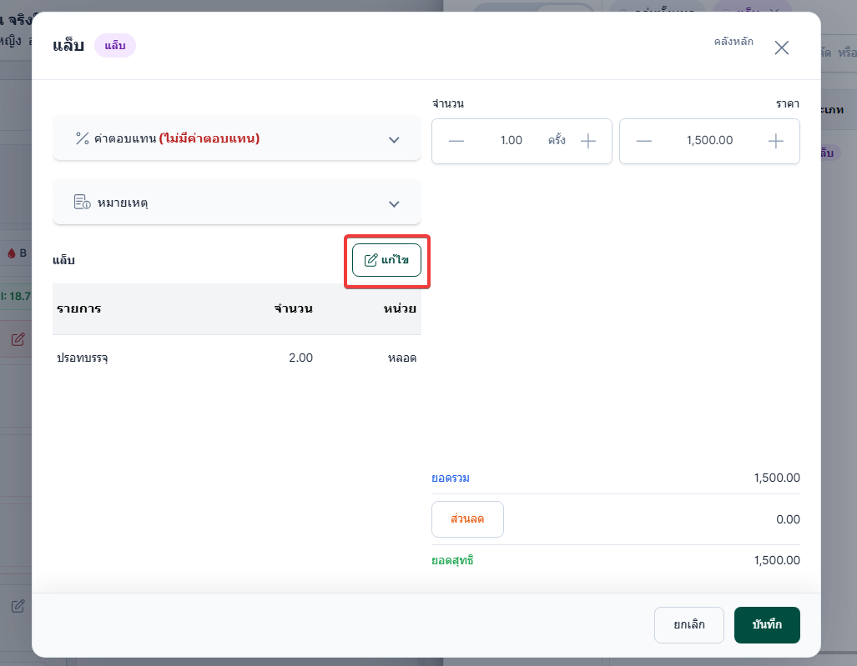857x666 pixels.
Task: Close the แล็บ dialog with X icon
Action: tap(782, 48)
